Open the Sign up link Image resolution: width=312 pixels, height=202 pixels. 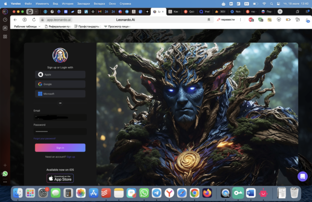coord(71,157)
